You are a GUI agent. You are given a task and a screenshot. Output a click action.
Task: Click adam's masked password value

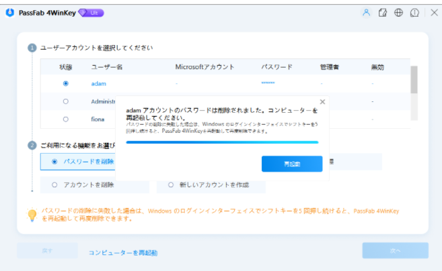(x=268, y=83)
